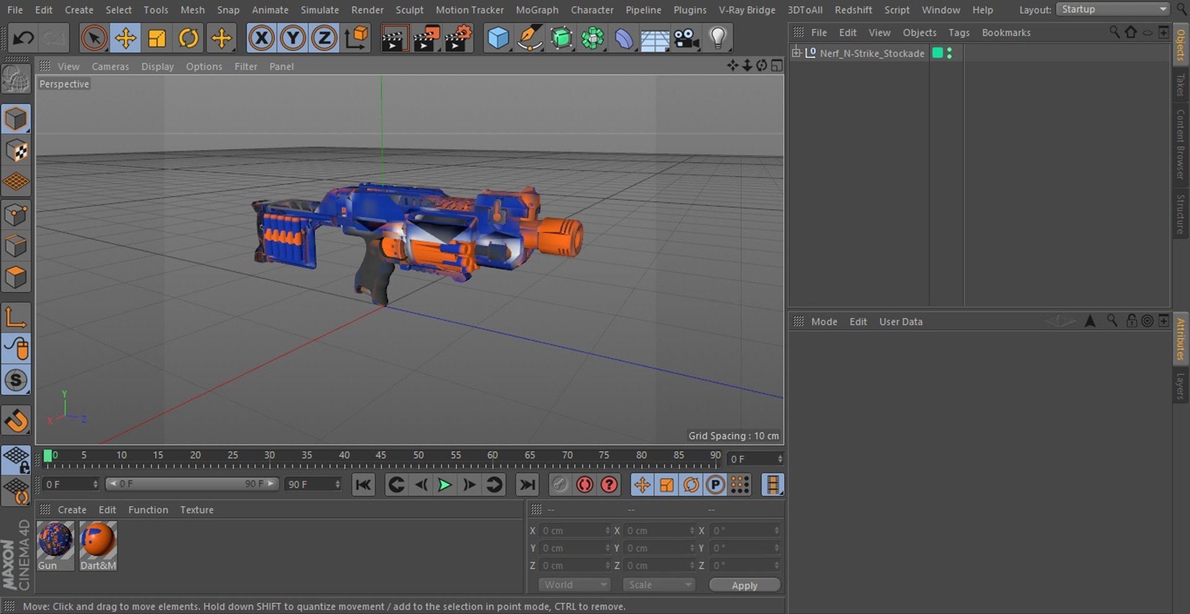Select the Live Selection tool
The height and width of the screenshot is (614, 1190).
[x=94, y=38]
